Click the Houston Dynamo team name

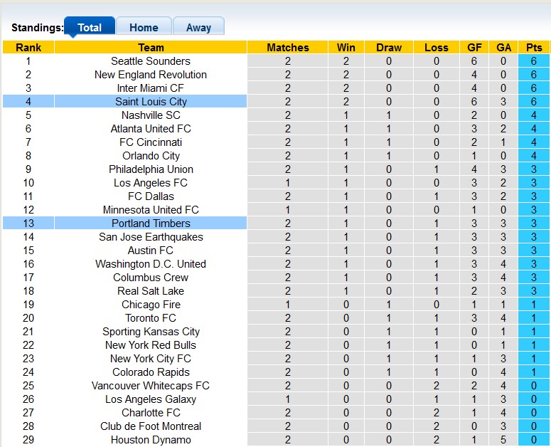151,440
